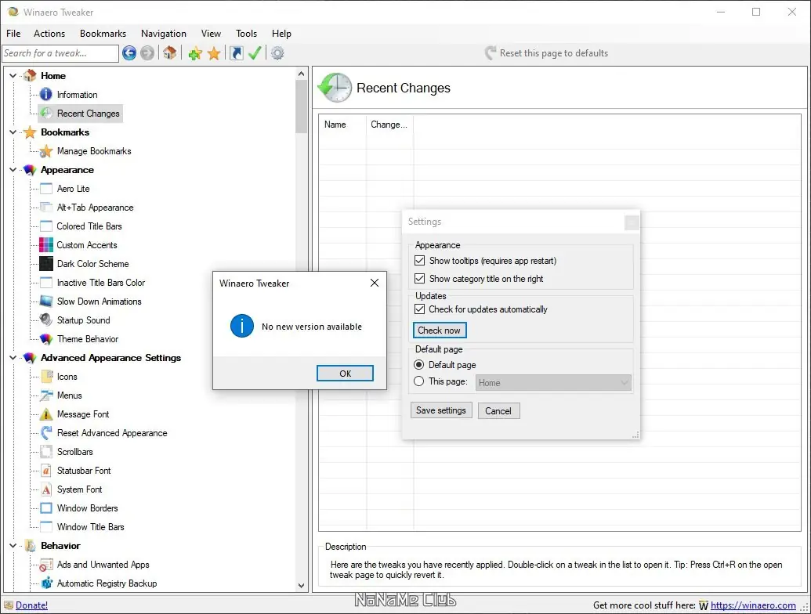Image resolution: width=811 pixels, height=614 pixels.
Task: Click Reset this page to defaults
Action: (546, 52)
